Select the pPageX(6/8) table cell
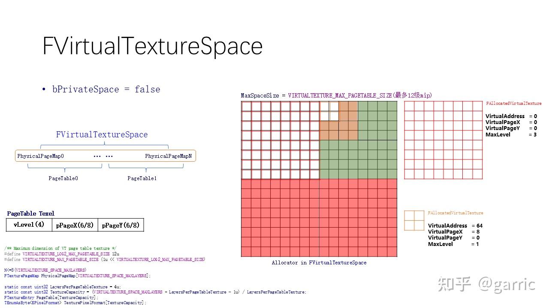549x308 pixels. (75, 225)
